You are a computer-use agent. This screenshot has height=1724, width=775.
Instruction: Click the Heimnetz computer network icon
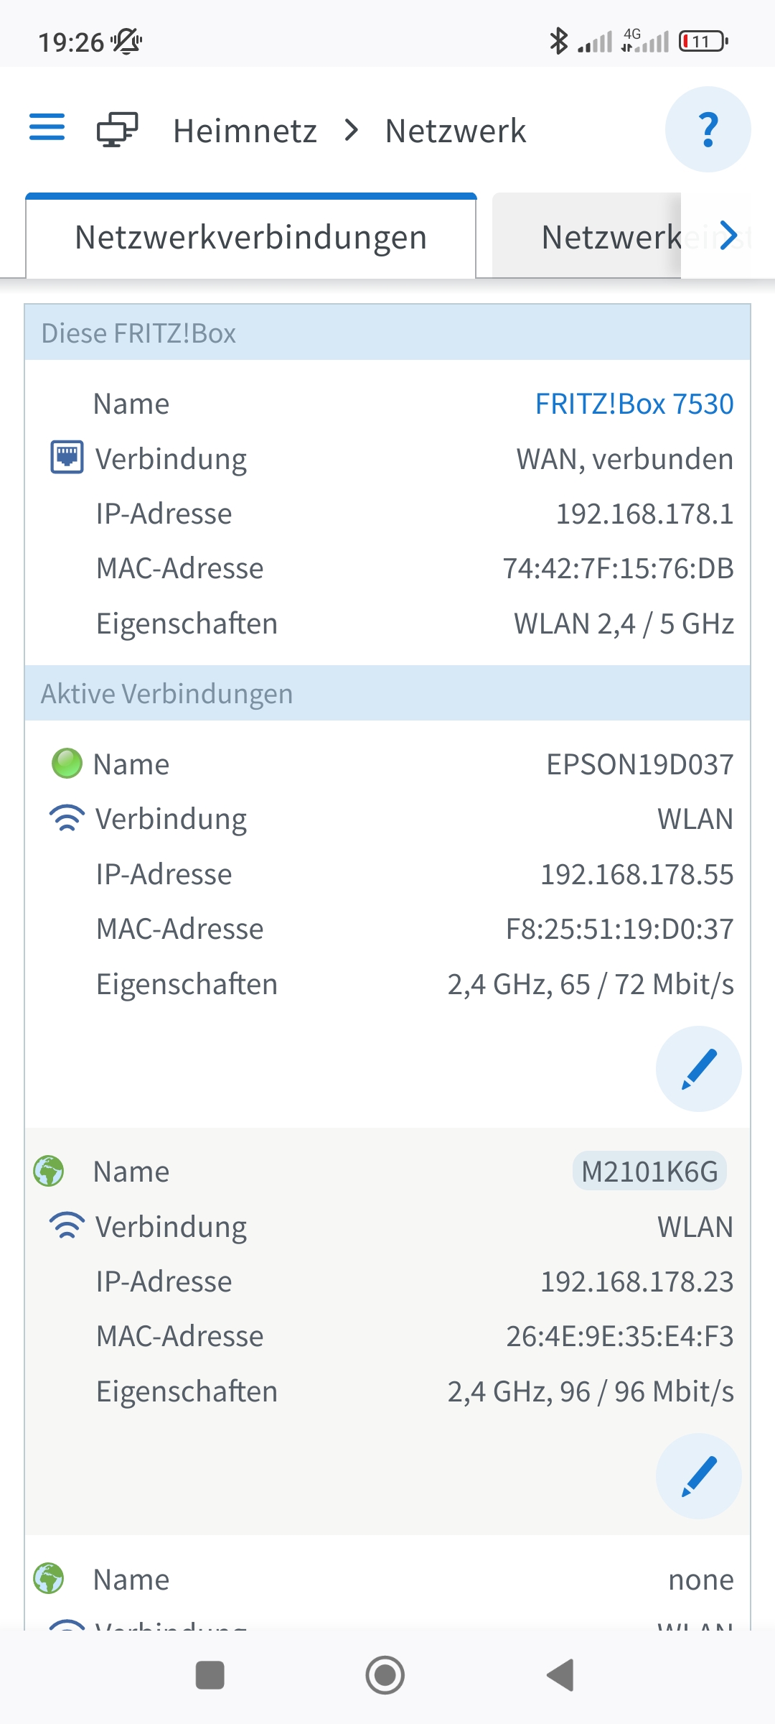click(117, 130)
